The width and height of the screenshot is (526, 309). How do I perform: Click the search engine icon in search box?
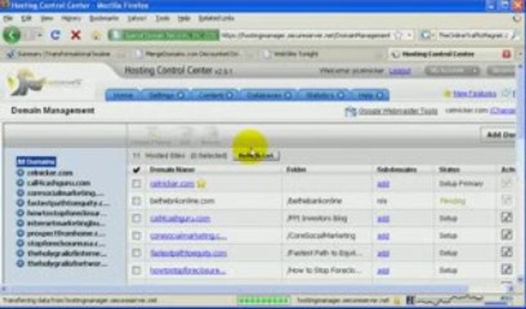(425, 35)
